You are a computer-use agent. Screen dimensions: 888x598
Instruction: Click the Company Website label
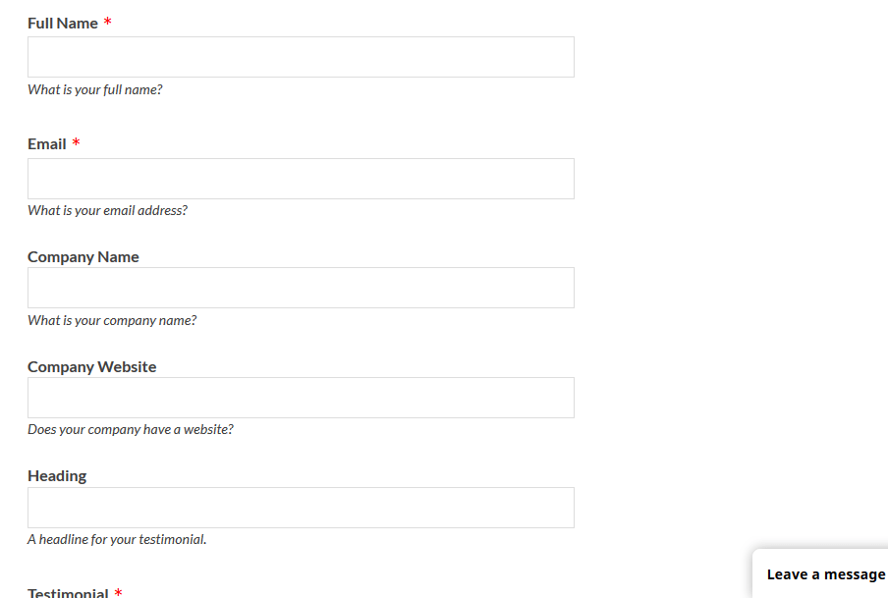click(92, 367)
